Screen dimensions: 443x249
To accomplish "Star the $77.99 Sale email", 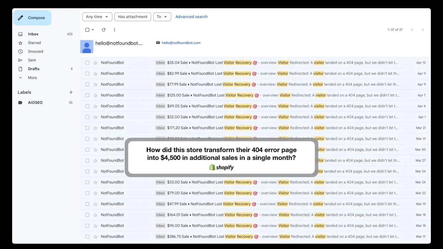I will tap(96, 84).
